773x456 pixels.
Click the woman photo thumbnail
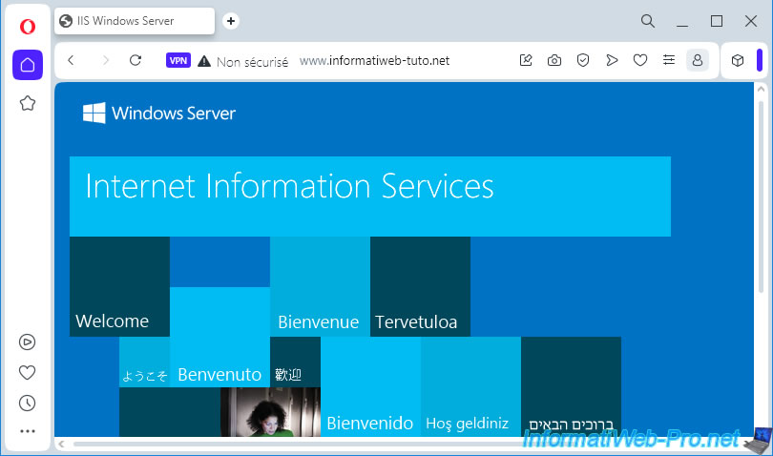coord(270,412)
